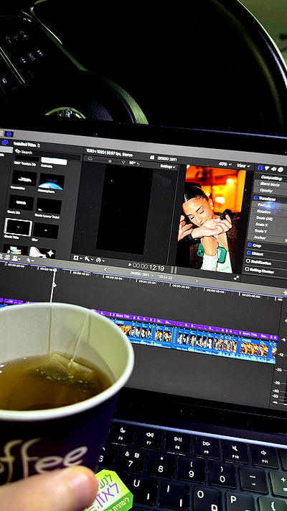Click the Blend Mode row in inspector
Viewport: 287px width, 511px height.
click(x=270, y=184)
